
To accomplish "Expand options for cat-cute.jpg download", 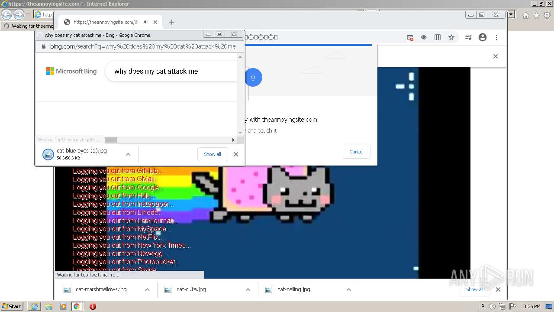I will click(x=248, y=289).
